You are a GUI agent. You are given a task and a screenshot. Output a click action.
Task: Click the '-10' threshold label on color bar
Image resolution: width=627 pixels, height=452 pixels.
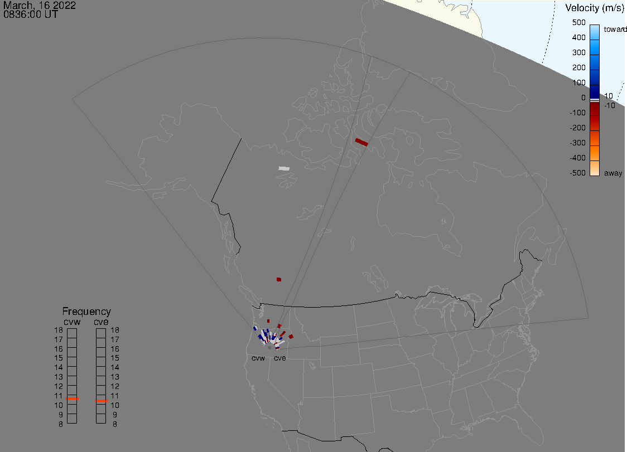tap(609, 105)
